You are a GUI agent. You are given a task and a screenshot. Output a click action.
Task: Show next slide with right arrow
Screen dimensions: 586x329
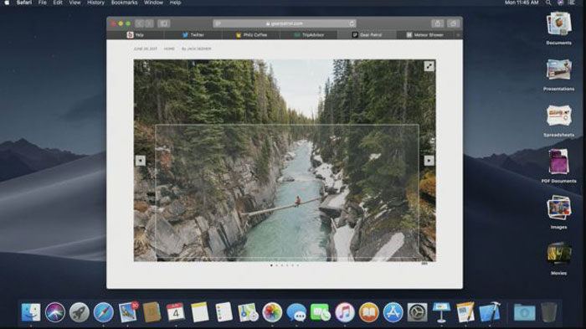(429, 161)
